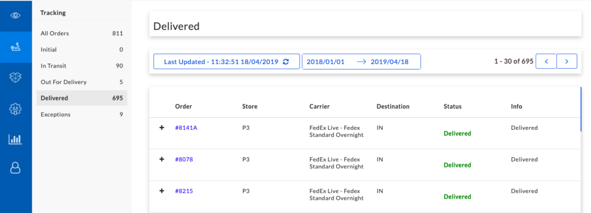Open the eye overview icon in sidebar
The height and width of the screenshot is (213, 591).
coord(16,16)
